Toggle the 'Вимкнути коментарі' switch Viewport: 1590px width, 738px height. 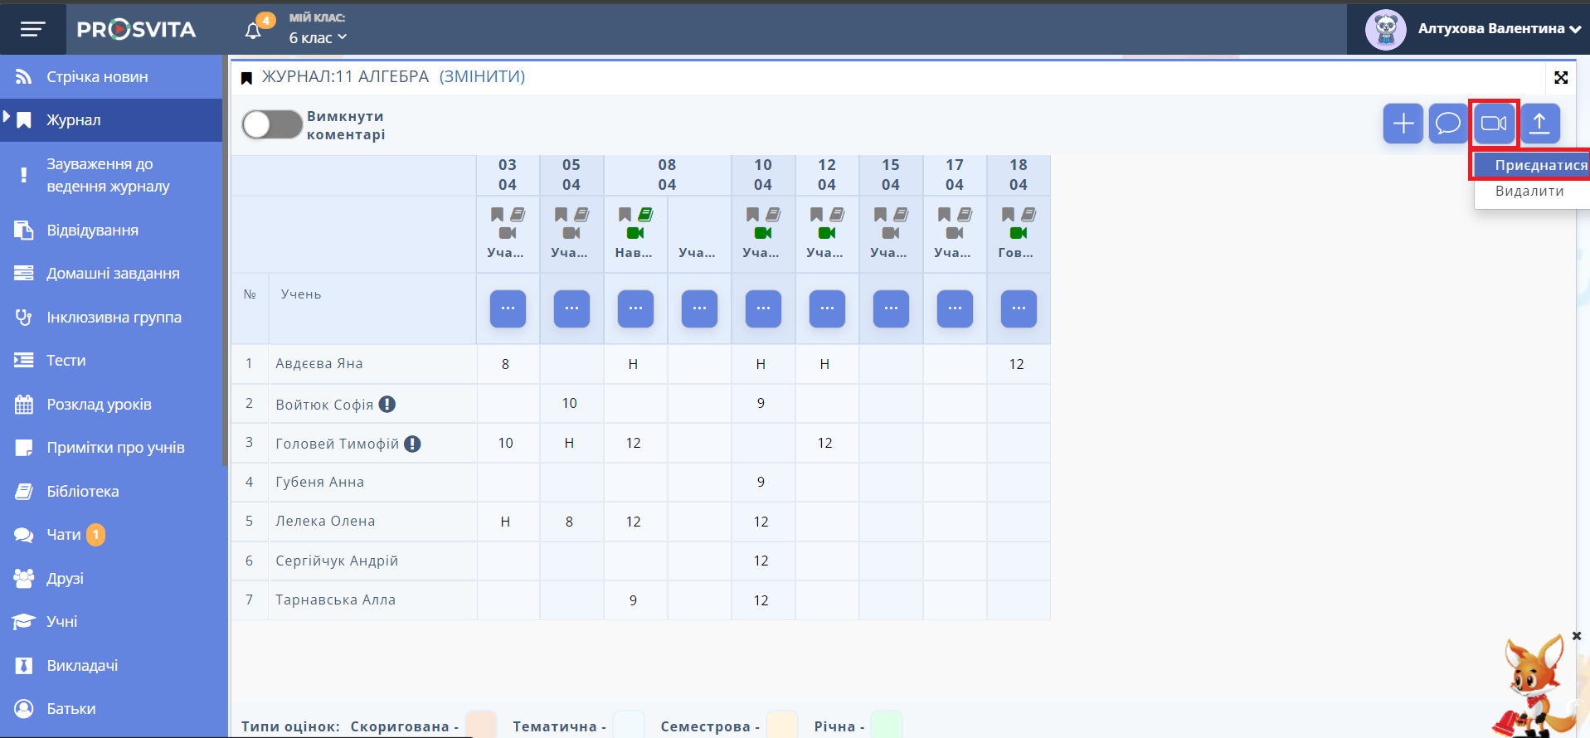(271, 125)
